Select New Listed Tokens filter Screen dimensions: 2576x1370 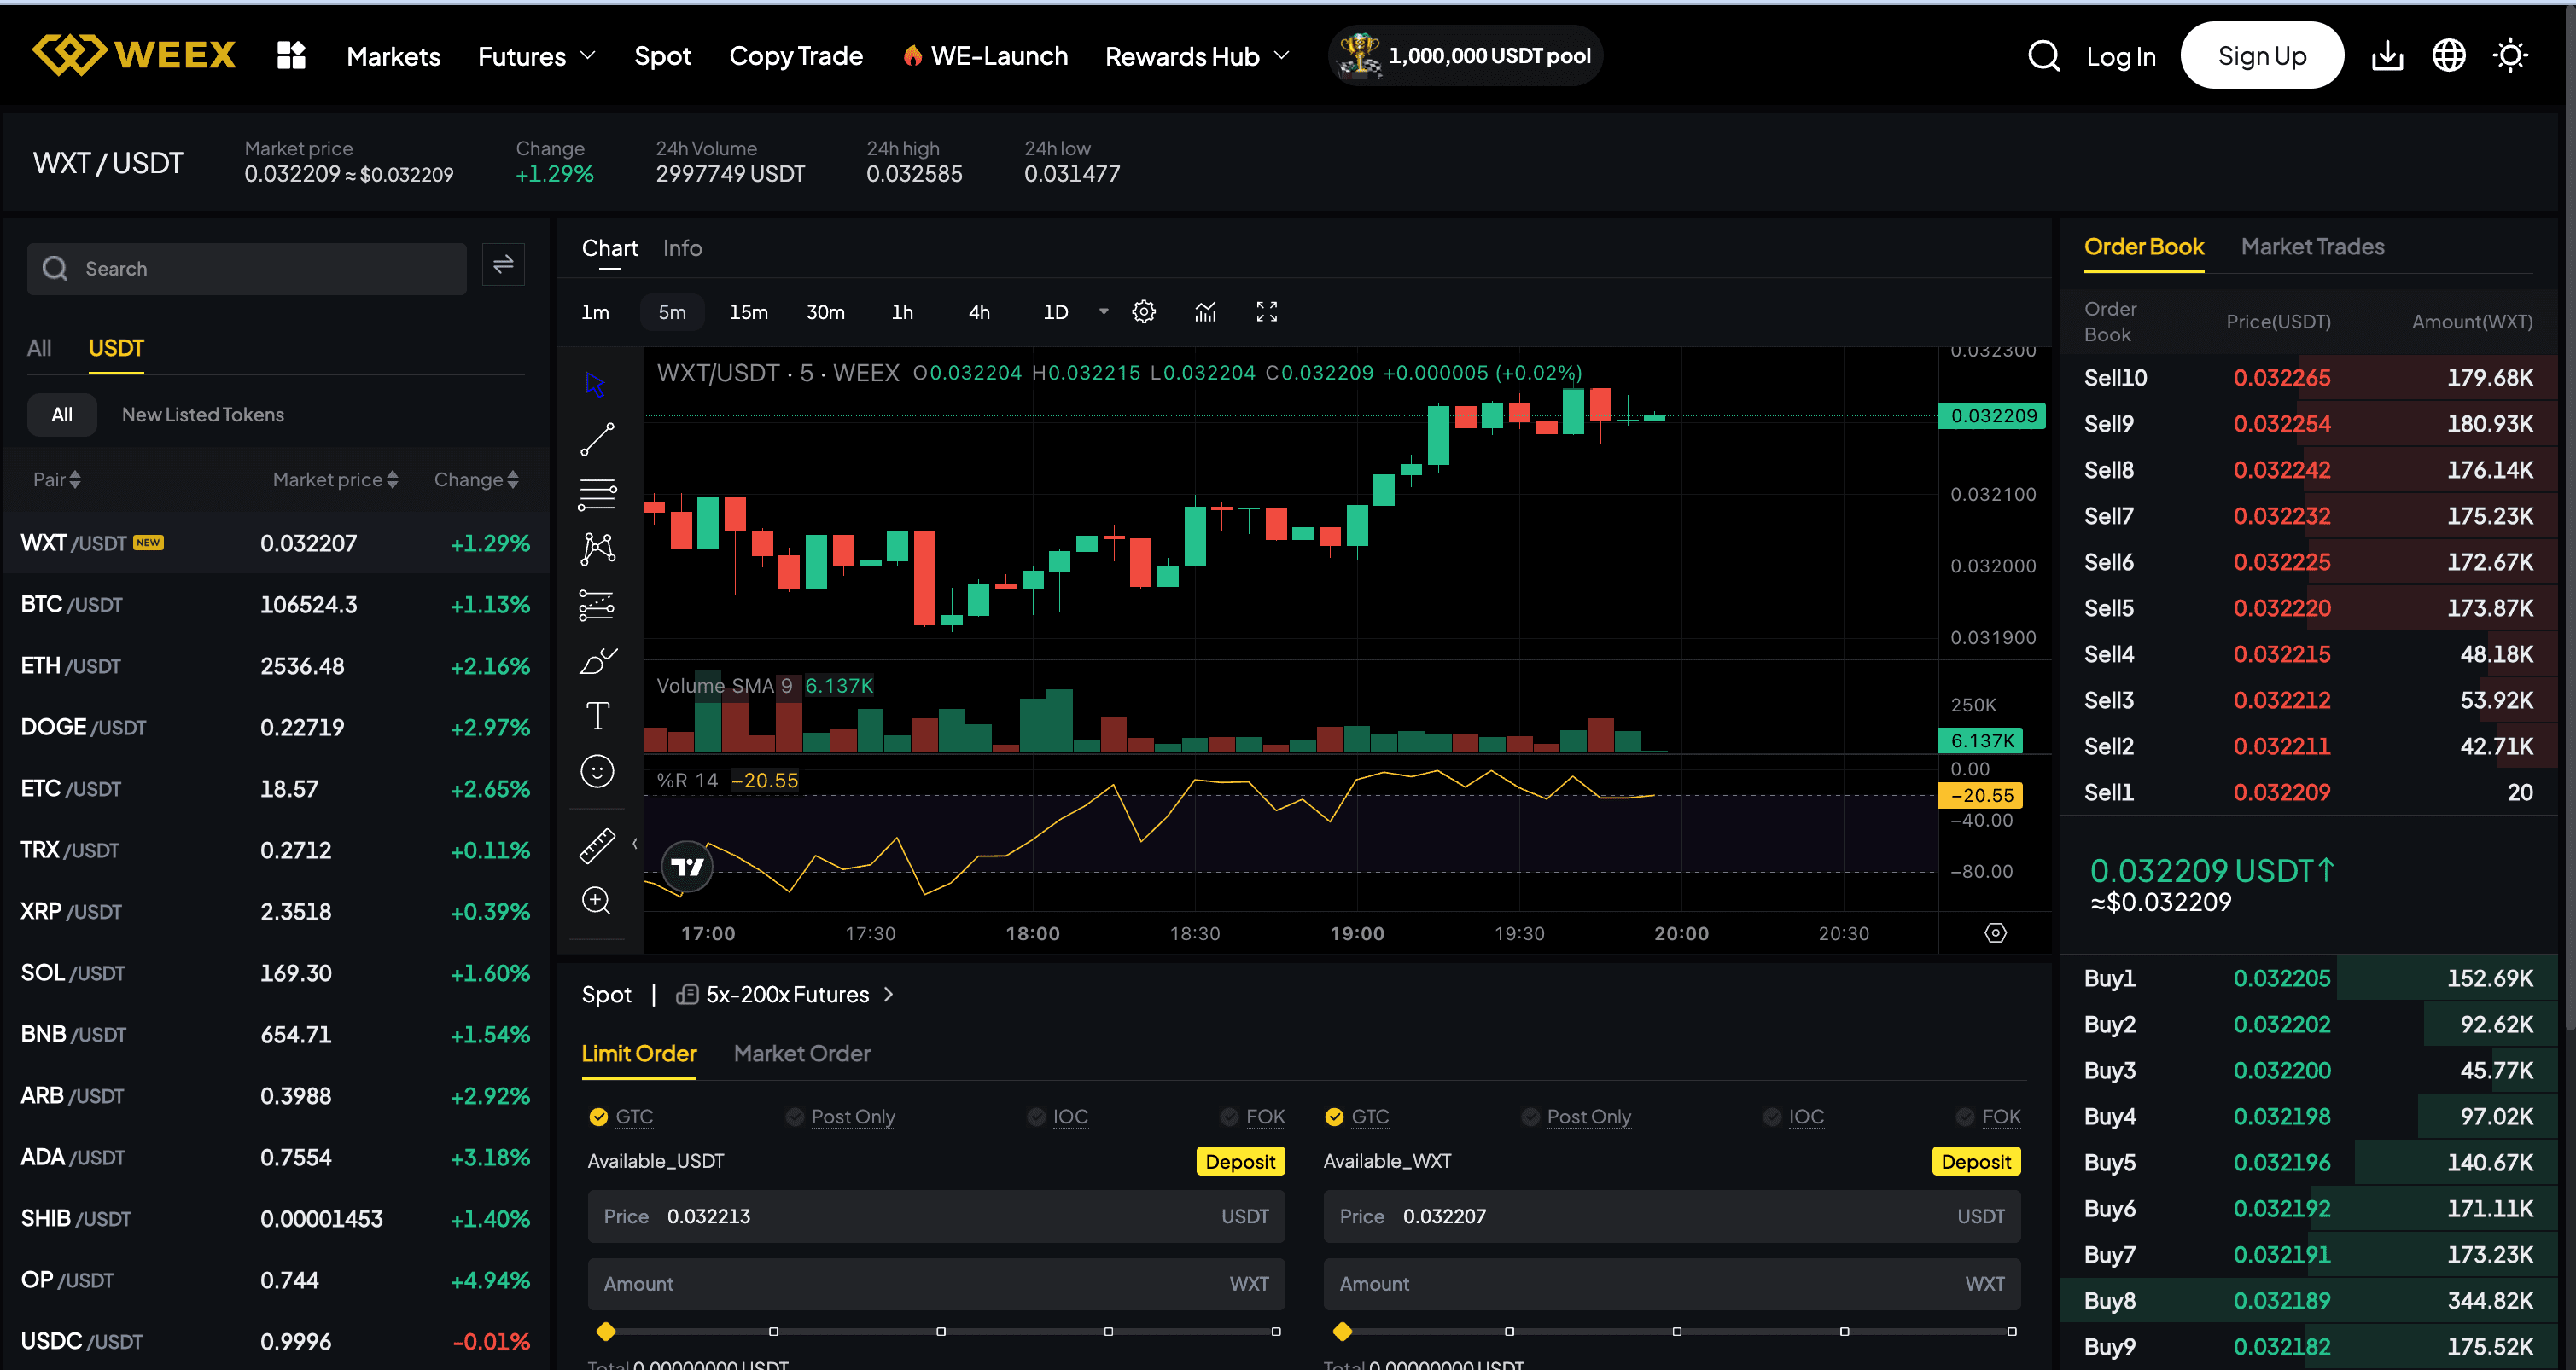(x=203, y=415)
